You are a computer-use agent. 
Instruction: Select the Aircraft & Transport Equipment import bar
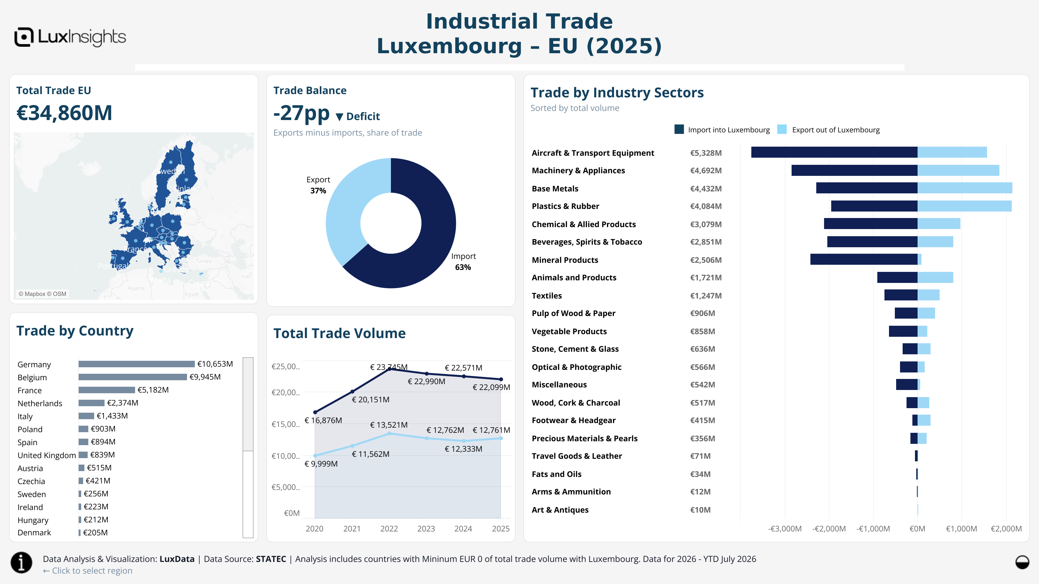click(834, 152)
